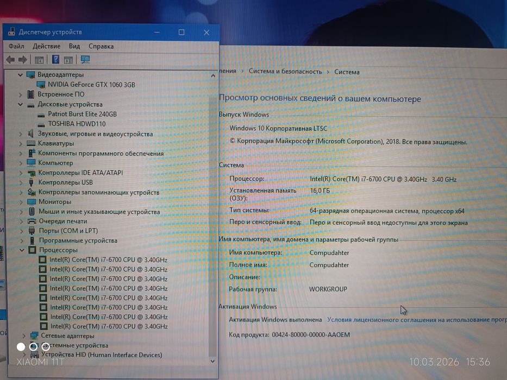507x380 pixels.
Task: Click the Forward arrow in Device Manager toolbar
Action: pyautogui.click(x=22, y=60)
